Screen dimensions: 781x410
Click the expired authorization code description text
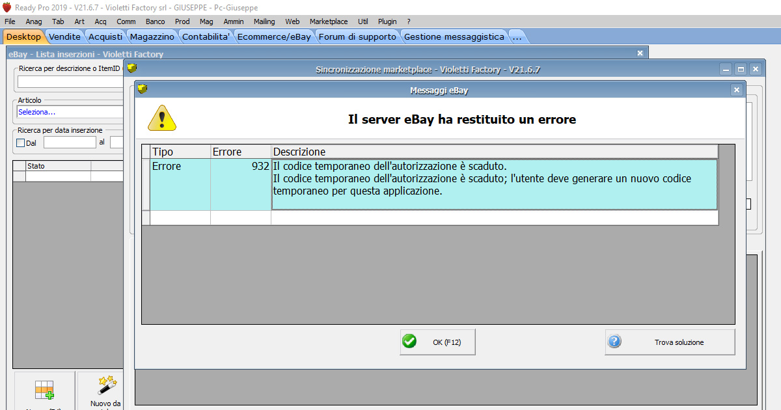coord(495,184)
